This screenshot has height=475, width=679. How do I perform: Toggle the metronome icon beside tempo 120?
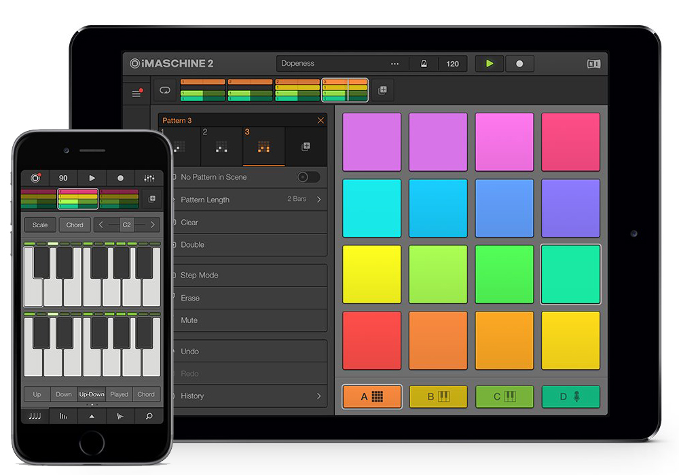coord(424,64)
